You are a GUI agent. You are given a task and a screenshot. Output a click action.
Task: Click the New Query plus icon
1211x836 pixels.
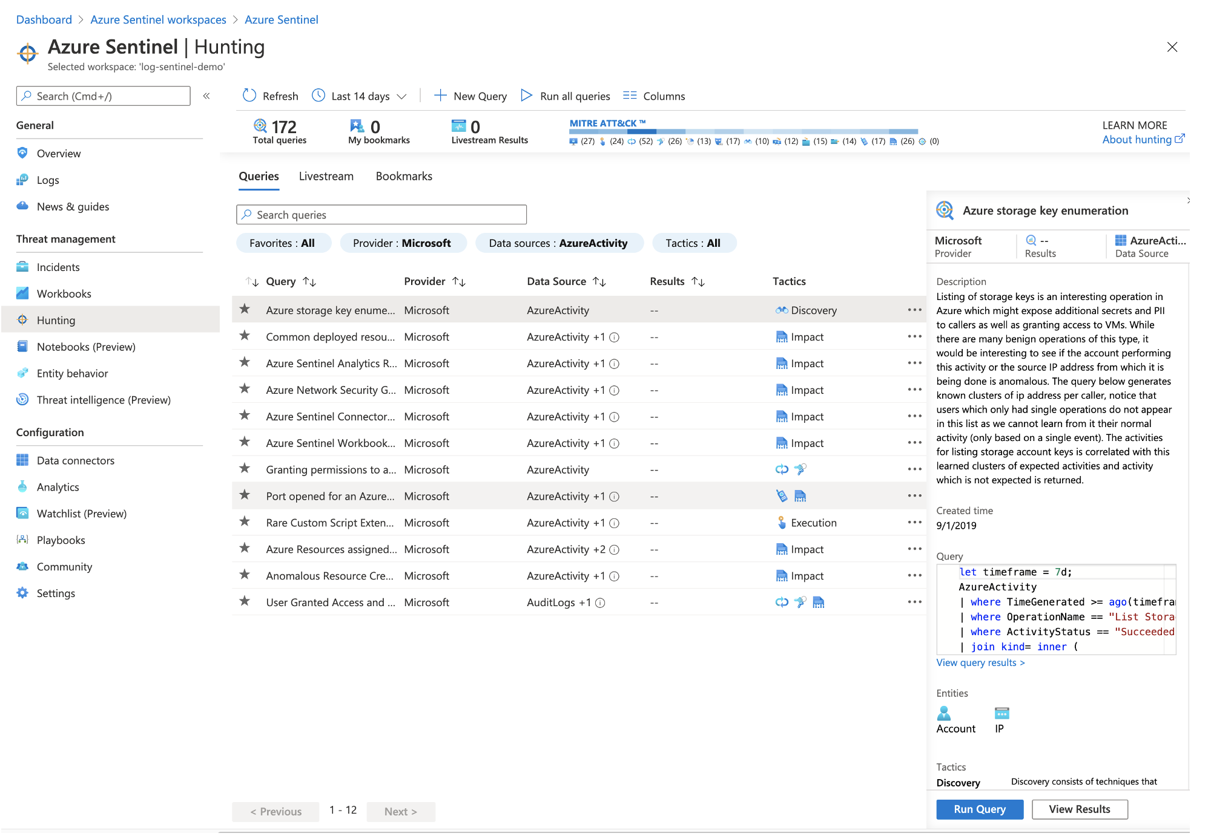tap(440, 96)
